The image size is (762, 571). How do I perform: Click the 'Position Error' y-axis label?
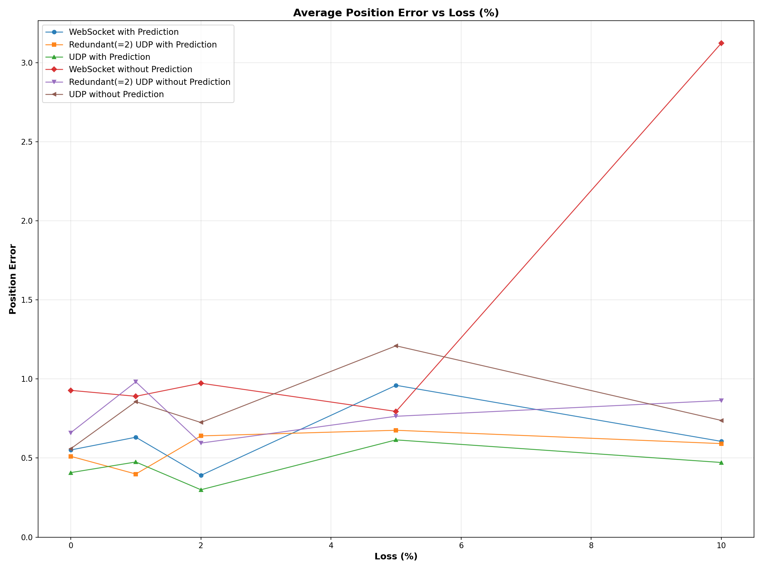13,279
